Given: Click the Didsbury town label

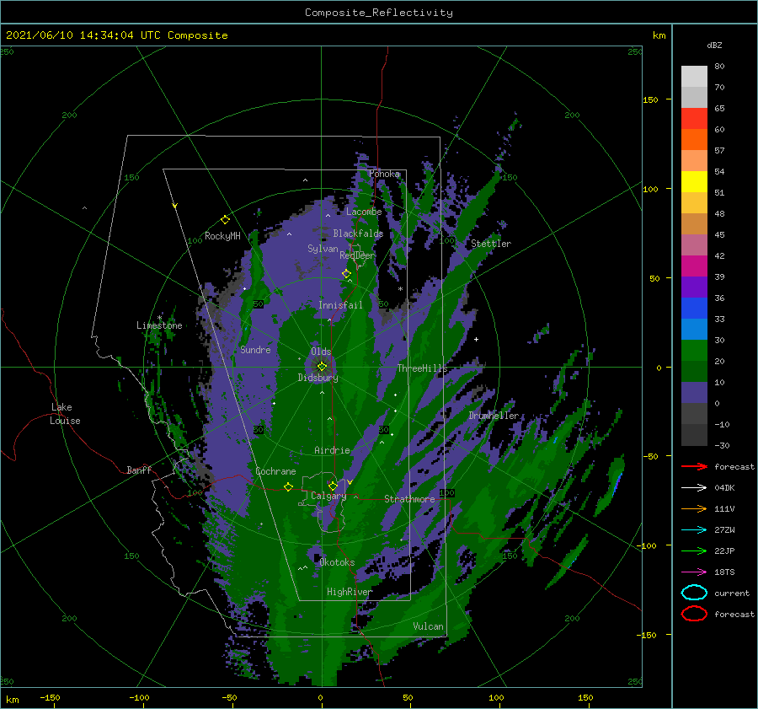Looking at the screenshot, I should click(x=318, y=378).
